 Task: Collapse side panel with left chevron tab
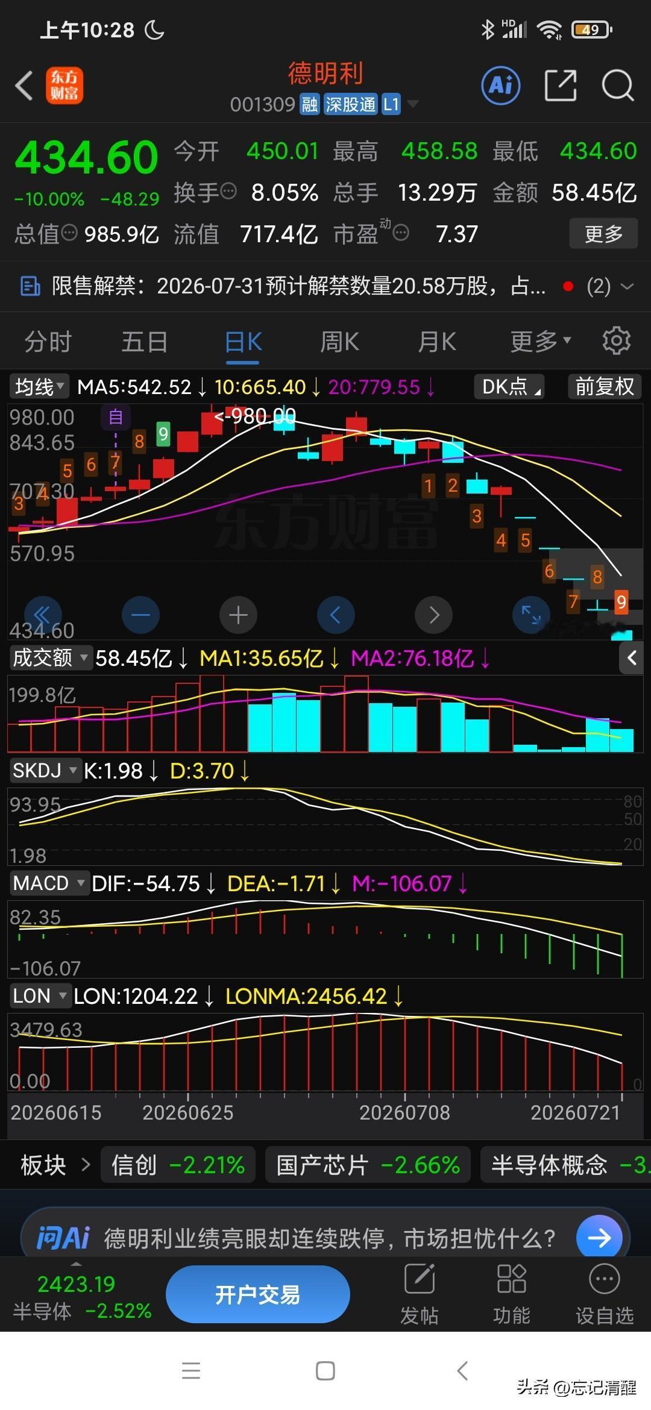coord(632,658)
